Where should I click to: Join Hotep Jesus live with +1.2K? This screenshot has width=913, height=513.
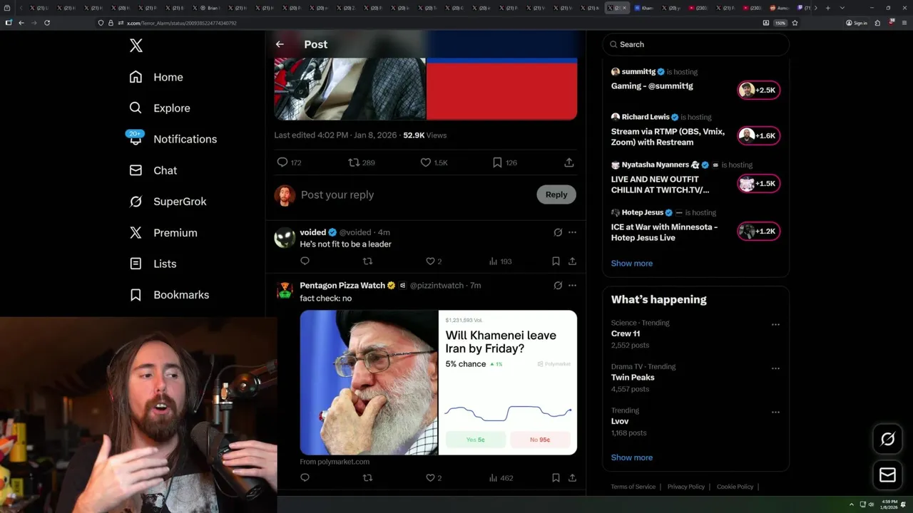(759, 231)
